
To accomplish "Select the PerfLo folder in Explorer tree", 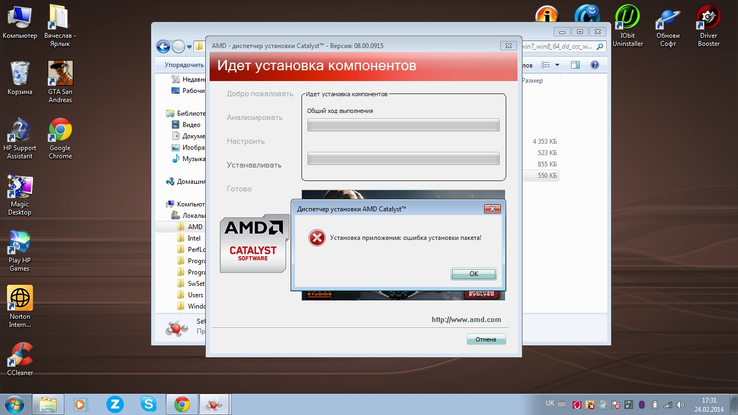I will coord(191,250).
